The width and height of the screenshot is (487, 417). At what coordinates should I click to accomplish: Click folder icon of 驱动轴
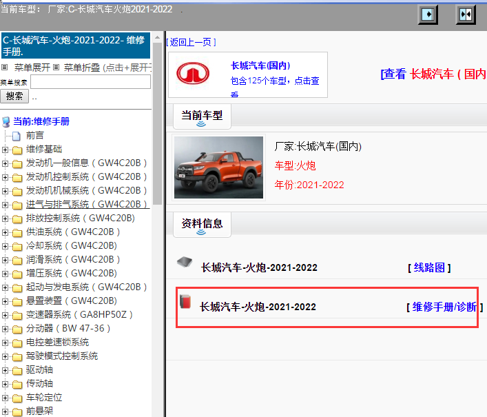pyautogui.click(x=17, y=370)
